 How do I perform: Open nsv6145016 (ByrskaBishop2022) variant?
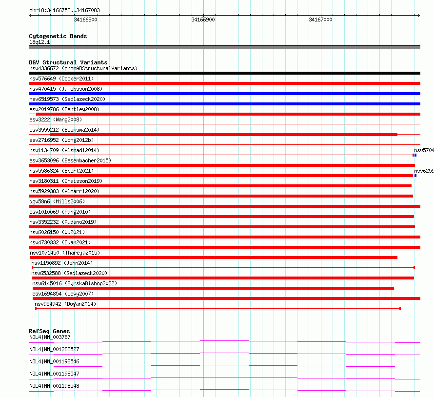pyautogui.click(x=75, y=283)
